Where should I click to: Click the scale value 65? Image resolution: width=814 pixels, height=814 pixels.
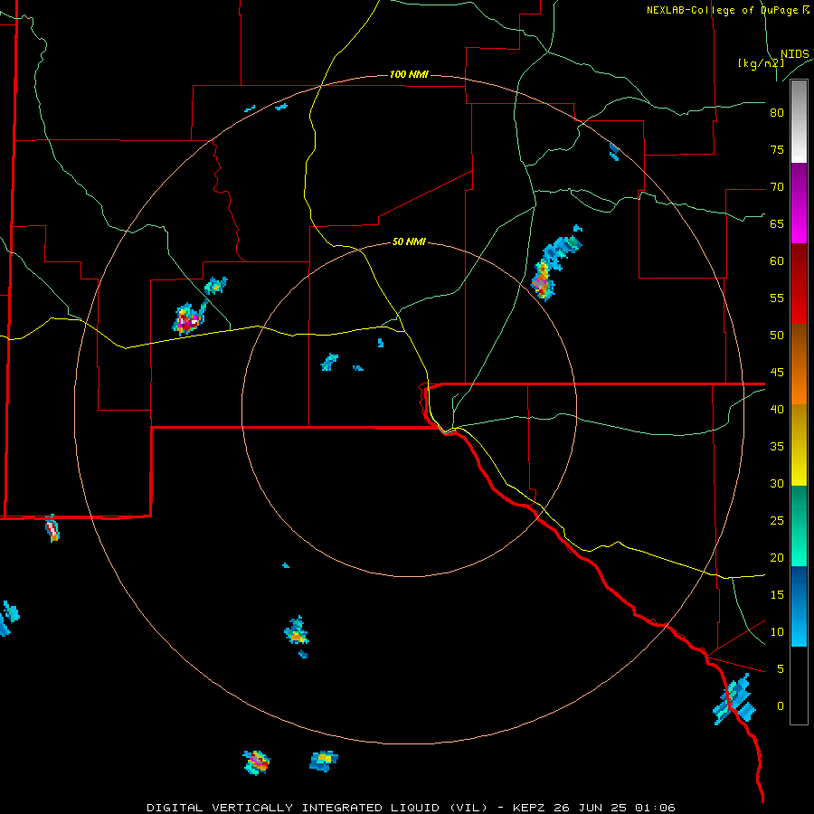pyautogui.click(x=777, y=223)
